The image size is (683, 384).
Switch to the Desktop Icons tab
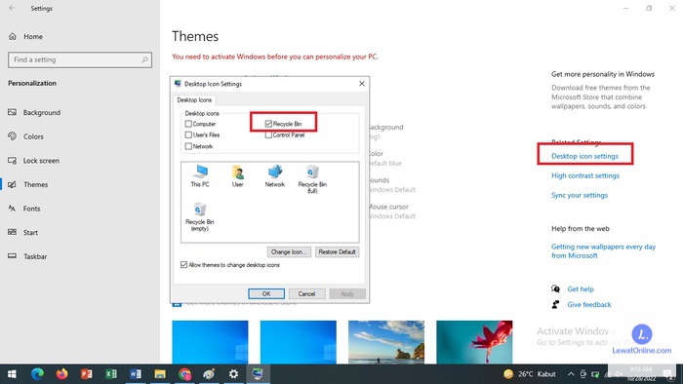tap(194, 100)
